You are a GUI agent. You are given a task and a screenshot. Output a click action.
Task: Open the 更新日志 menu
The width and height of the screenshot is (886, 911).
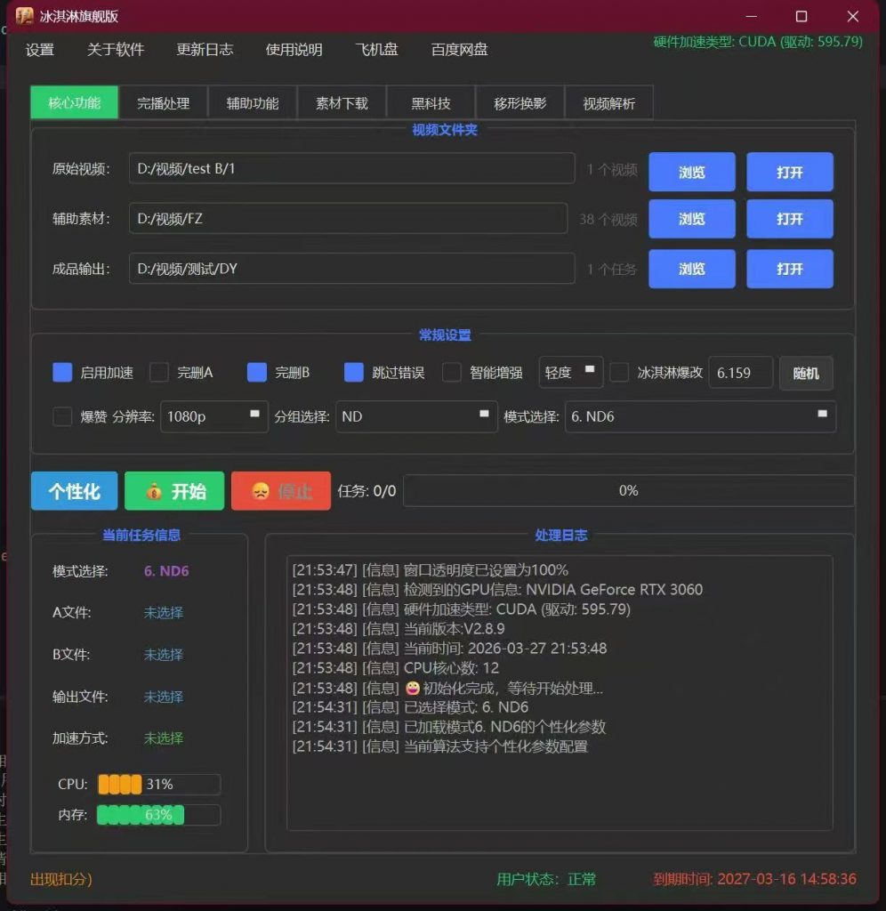[x=205, y=50]
